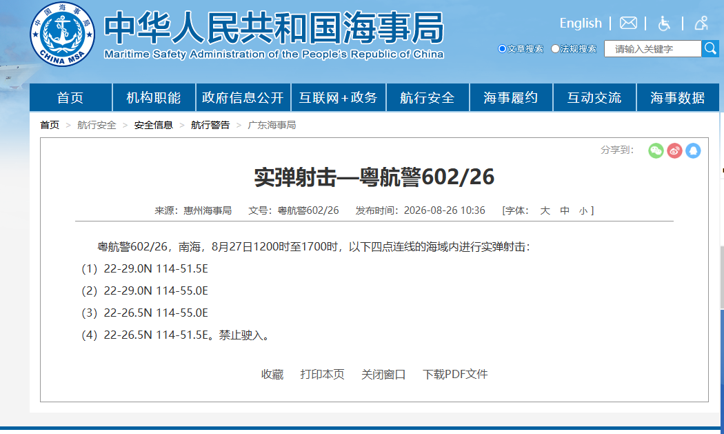Click 安全信息 in the breadcrumb
This screenshot has width=724, height=434.
(x=153, y=125)
